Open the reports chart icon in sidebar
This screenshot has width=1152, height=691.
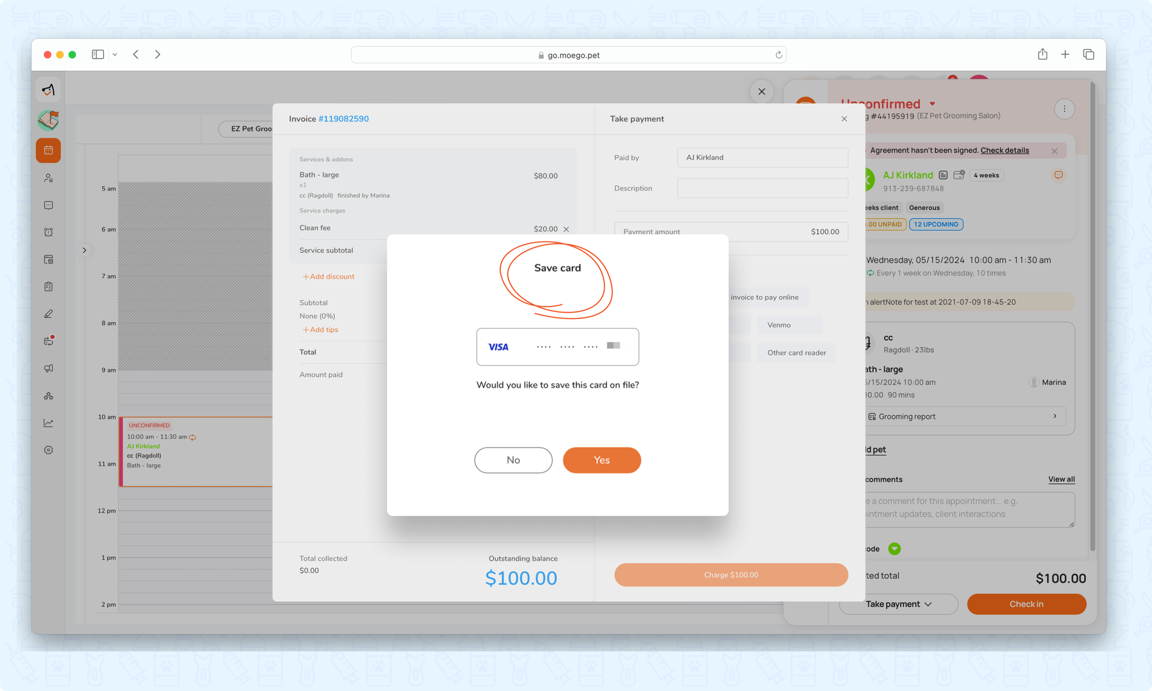48,423
